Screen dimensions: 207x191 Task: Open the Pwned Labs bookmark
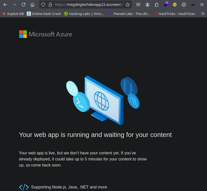click(129, 14)
